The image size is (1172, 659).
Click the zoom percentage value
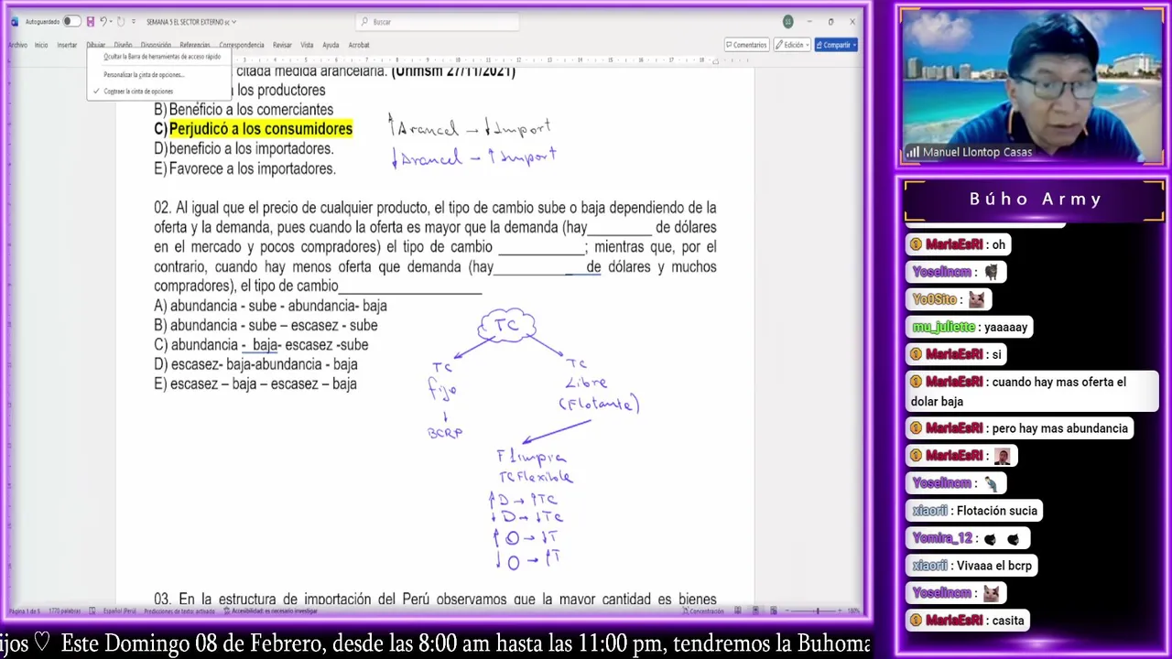point(852,610)
